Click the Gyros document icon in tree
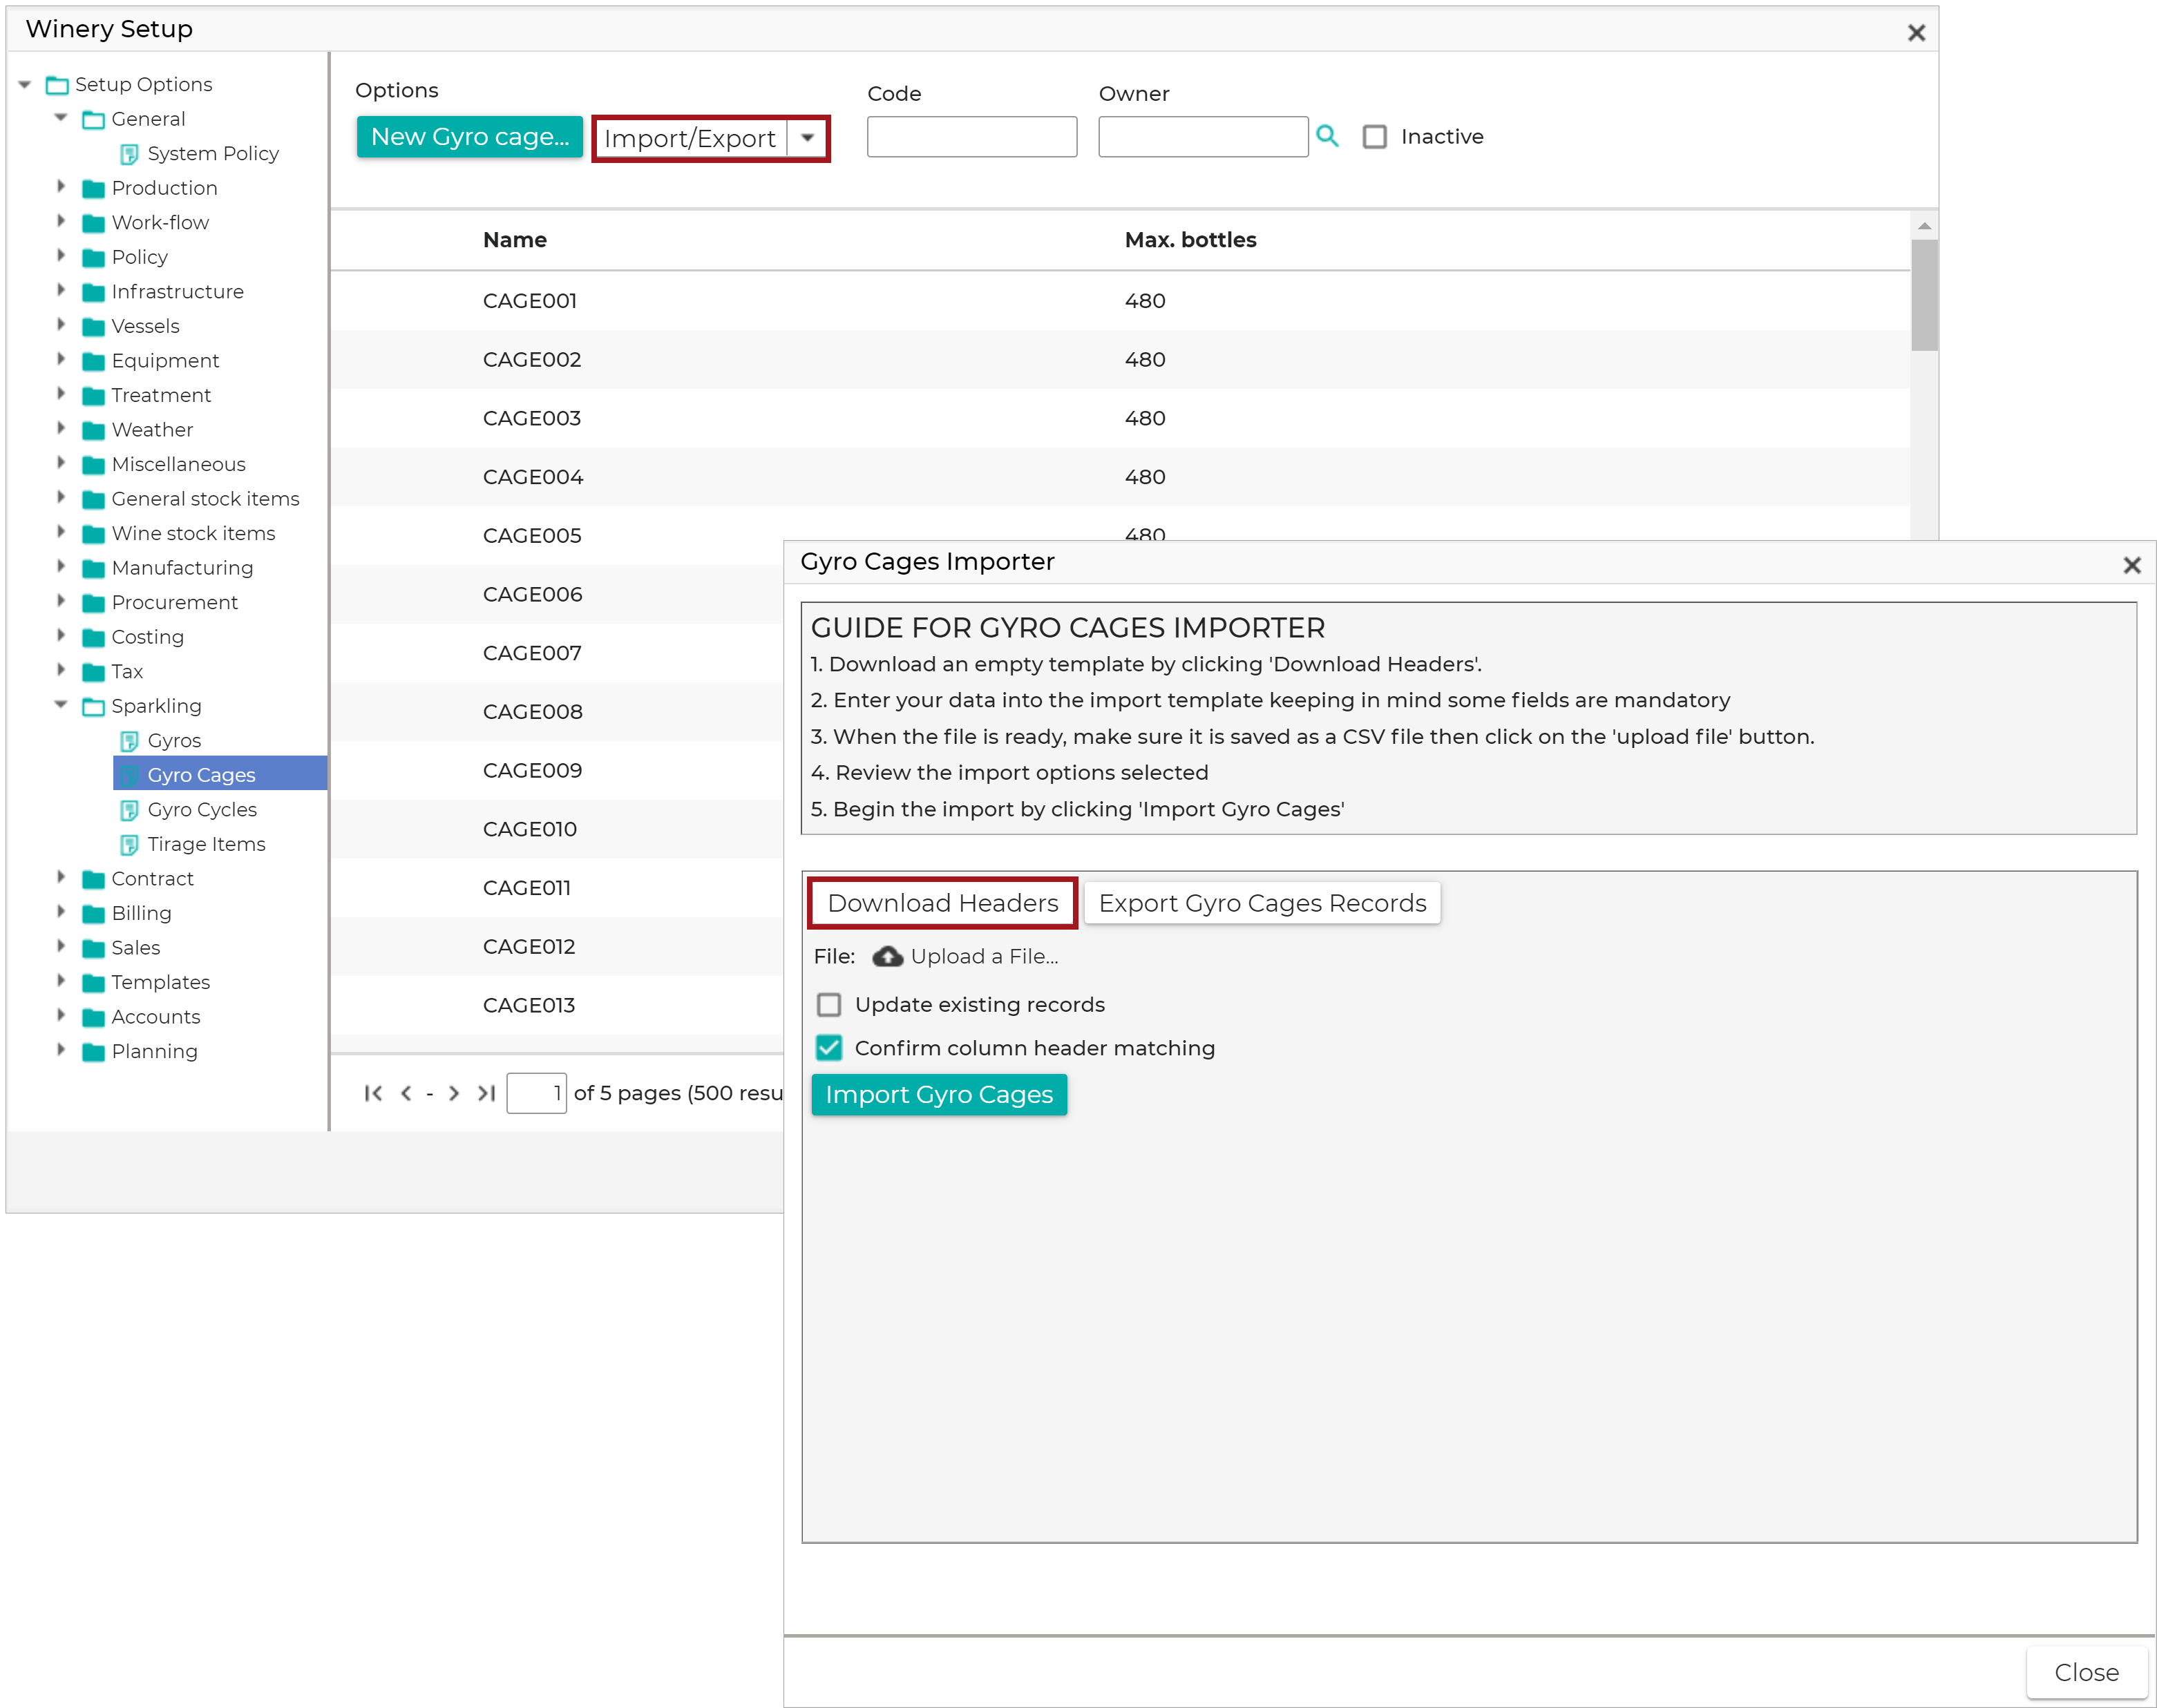The image size is (2157, 1708). click(129, 741)
